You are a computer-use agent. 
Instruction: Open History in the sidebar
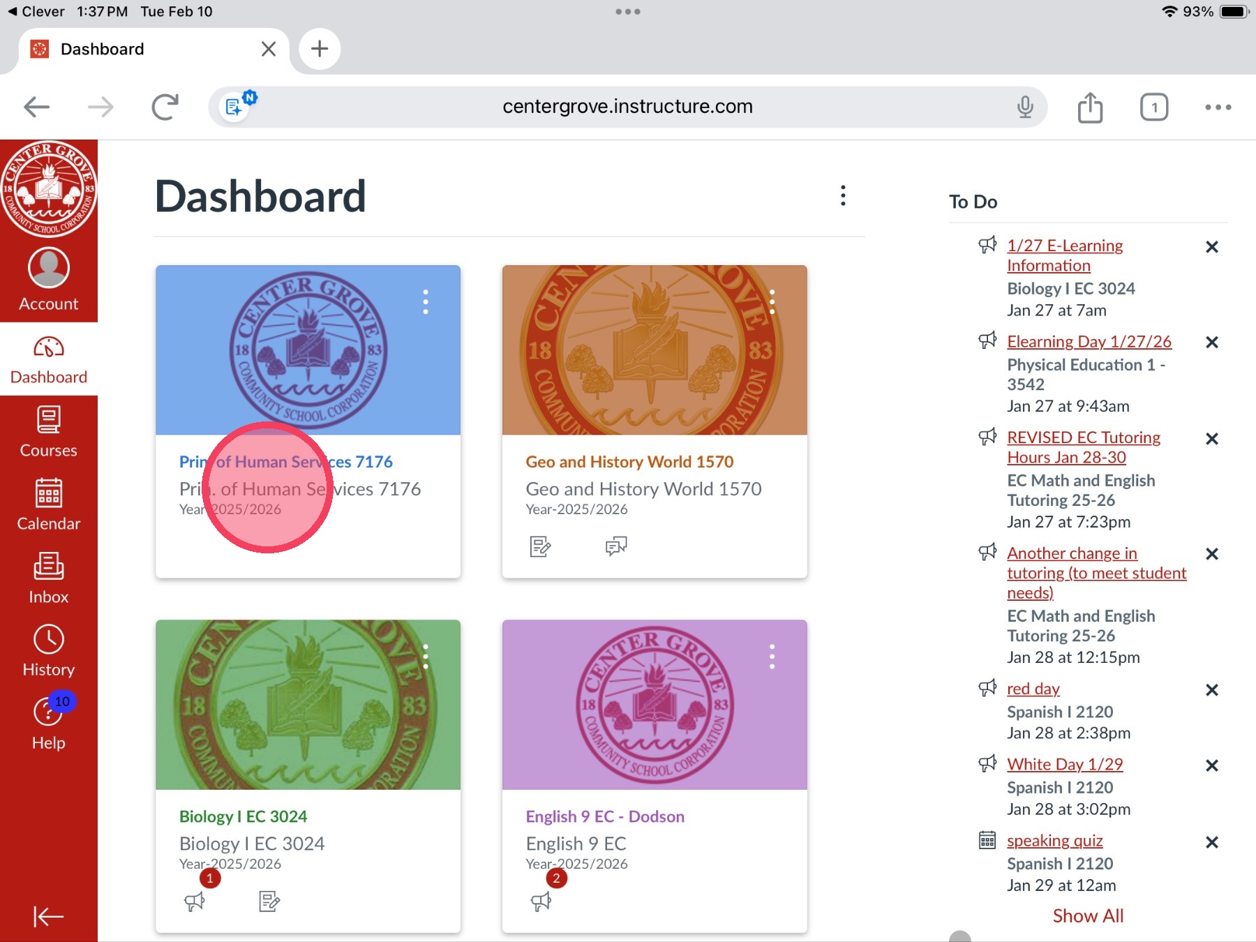(49, 651)
